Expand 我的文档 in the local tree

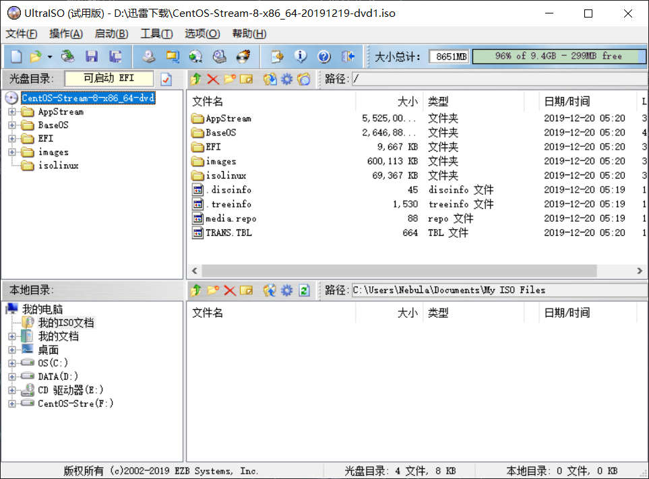tap(12, 336)
